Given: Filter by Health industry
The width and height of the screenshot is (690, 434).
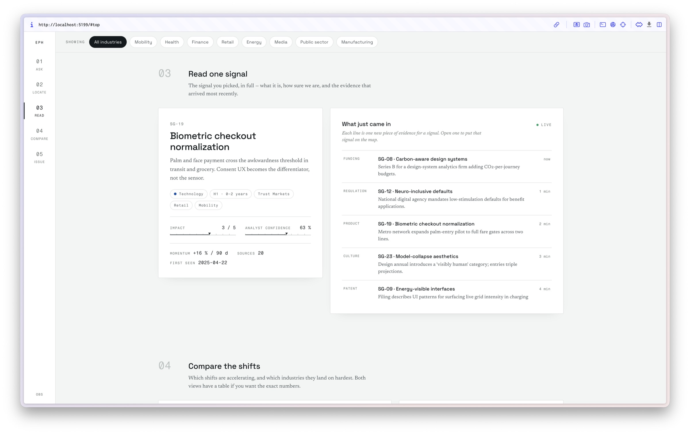Looking at the screenshot, I should (x=172, y=42).
